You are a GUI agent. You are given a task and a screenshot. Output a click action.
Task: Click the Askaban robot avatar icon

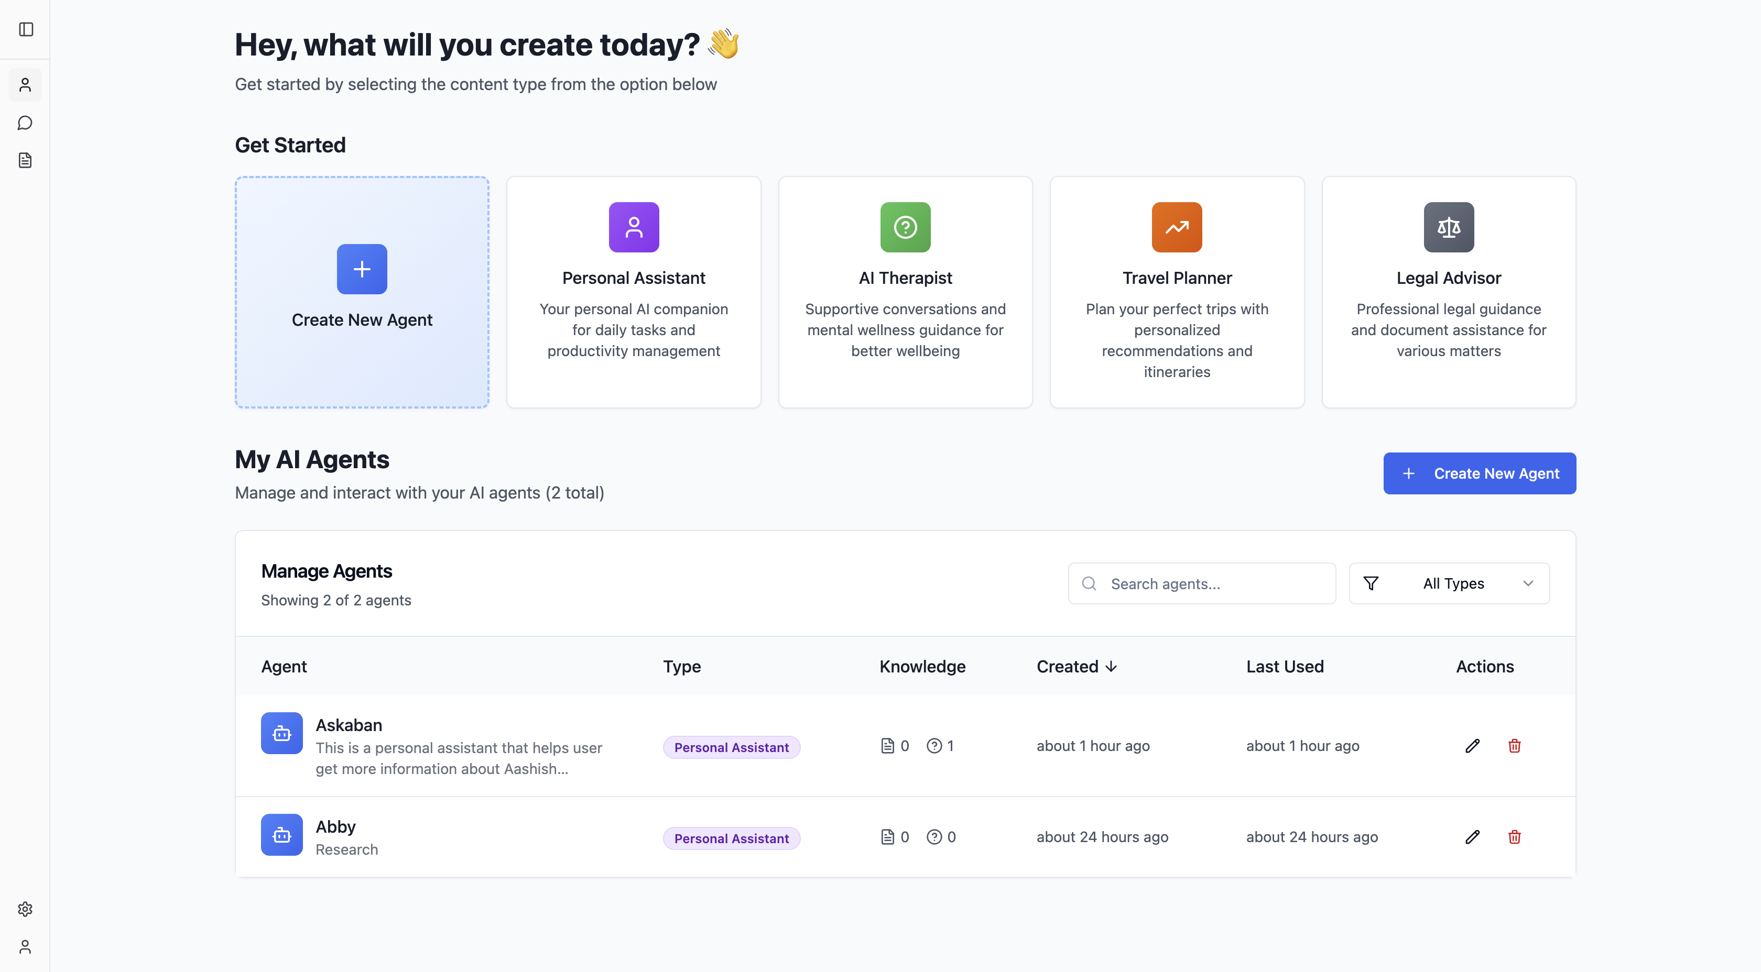(x=281, y=734)
